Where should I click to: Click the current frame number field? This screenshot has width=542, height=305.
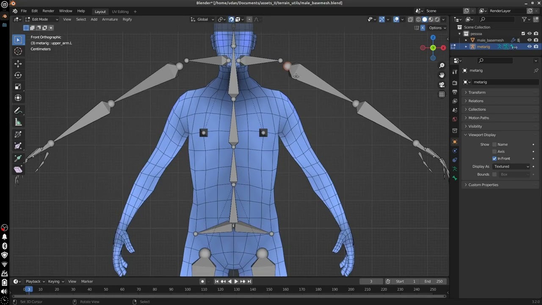point(371,281)
